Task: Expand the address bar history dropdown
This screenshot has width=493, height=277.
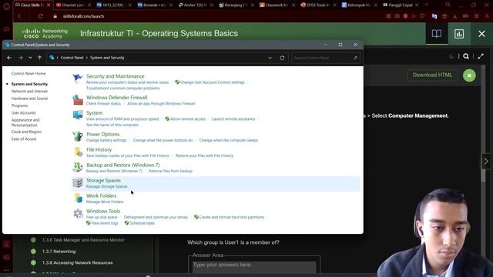Action: tap(270, 58)
